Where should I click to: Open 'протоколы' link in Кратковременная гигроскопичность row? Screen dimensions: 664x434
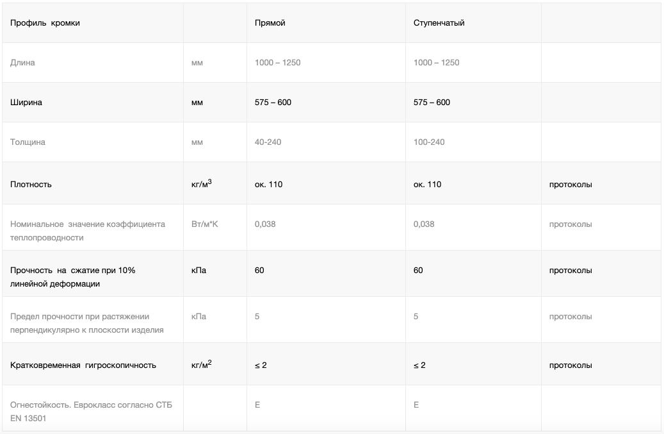[570, 365]
